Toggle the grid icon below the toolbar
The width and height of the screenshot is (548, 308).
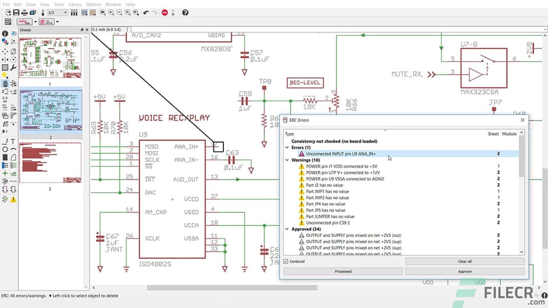tap(8, 21)
